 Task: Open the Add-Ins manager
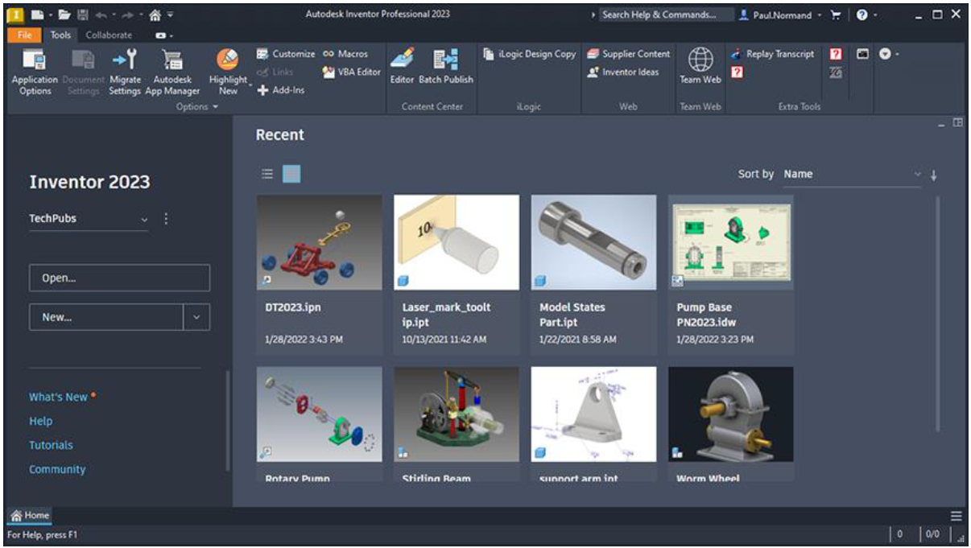280,90
